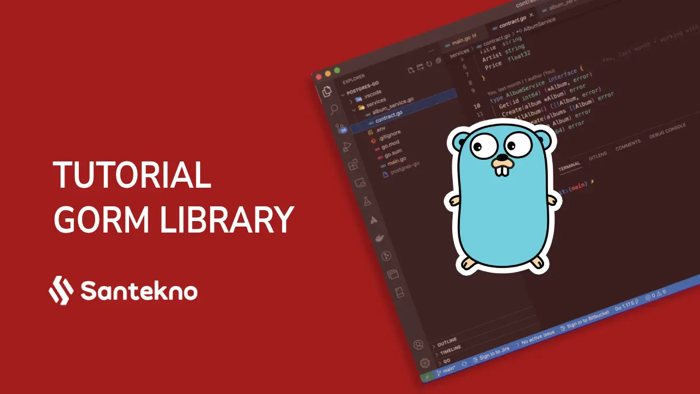Viewport: 700px width, 394px height.
Task: Open the Extensions view in activity bar
Action: 353,164
